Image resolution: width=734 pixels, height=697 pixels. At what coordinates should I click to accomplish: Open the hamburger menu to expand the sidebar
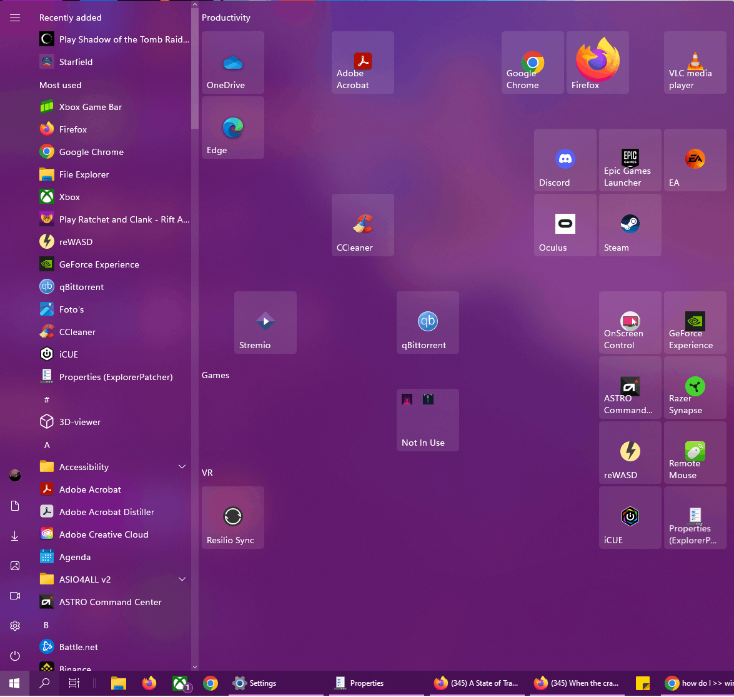pyautogui.click(x=14, y=18)
